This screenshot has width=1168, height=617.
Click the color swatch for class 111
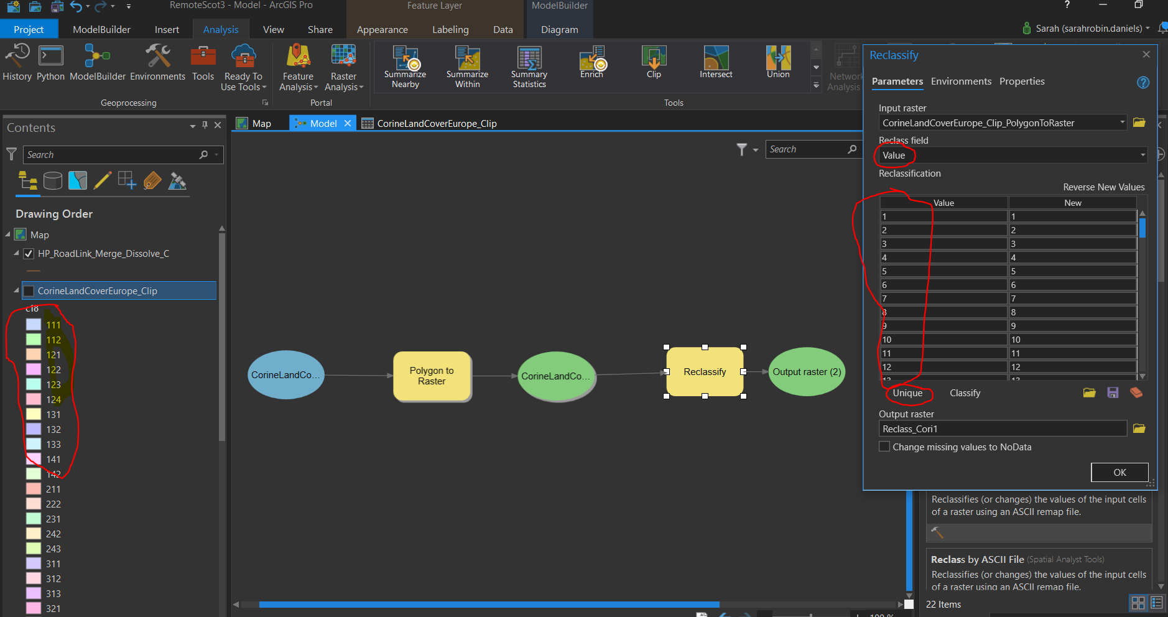tap(34, 325)
